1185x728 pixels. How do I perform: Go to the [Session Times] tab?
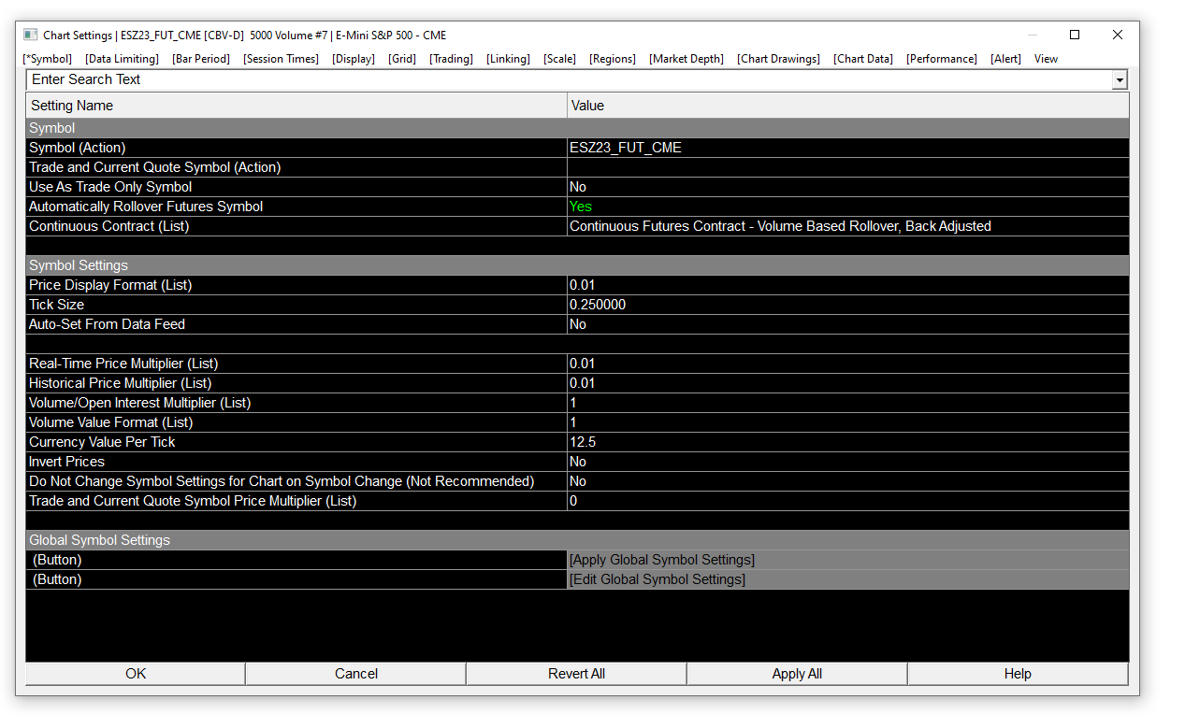tap(281, 59)
